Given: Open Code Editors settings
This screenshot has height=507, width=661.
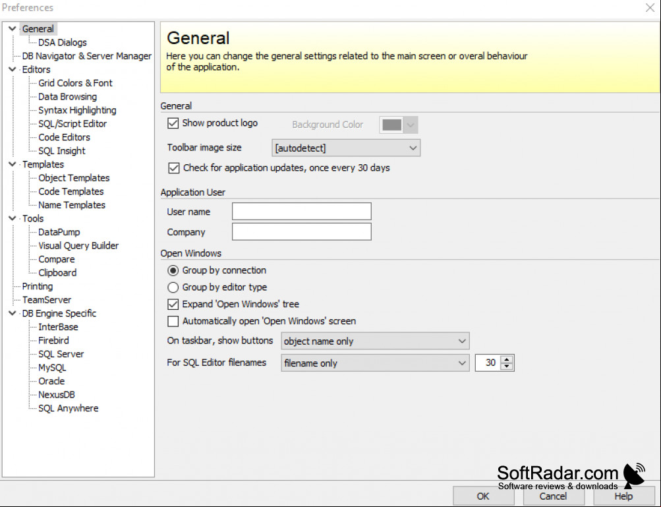Looking at the screenshot, I should [x=64, y=137].
